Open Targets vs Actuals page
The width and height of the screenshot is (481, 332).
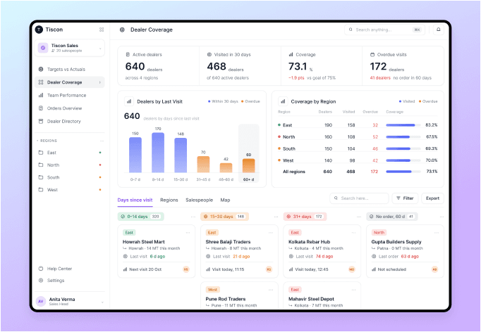70,69
